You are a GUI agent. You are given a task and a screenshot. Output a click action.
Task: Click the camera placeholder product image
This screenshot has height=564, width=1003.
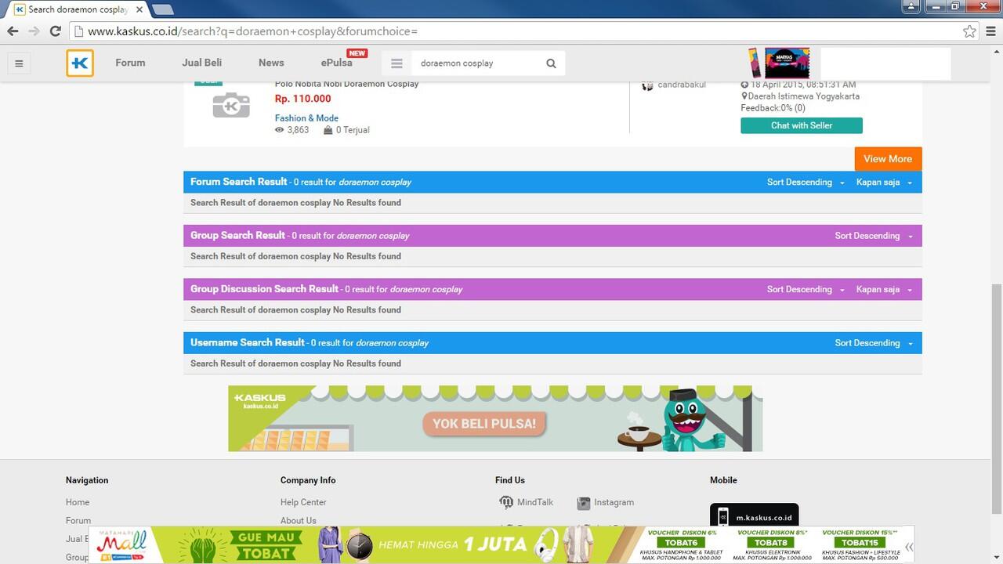[x=231, y=106]
